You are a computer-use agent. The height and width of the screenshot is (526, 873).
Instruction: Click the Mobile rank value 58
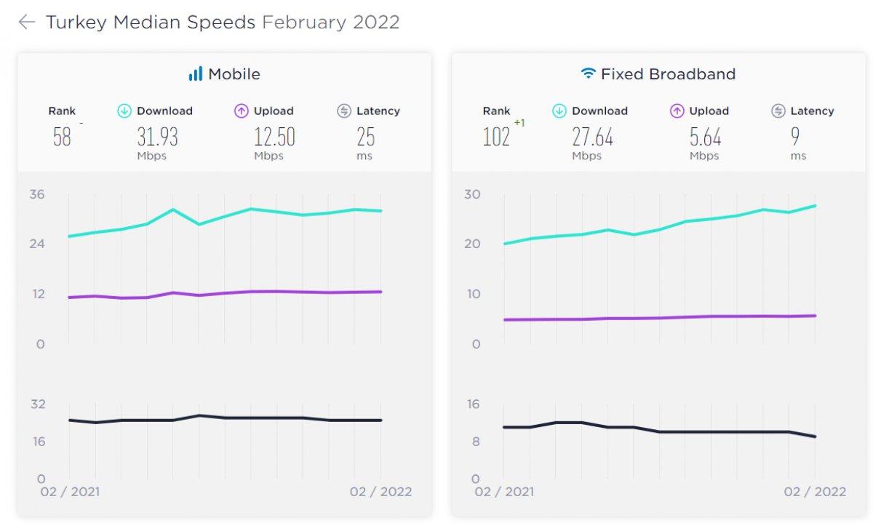coord(62,137)
